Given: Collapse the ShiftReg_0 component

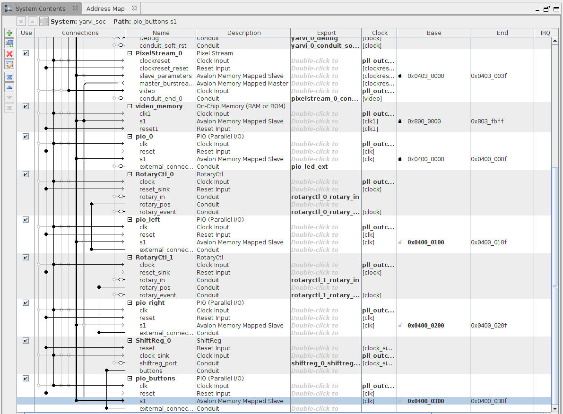Looking at the screenshot, I should pos(130,340).
